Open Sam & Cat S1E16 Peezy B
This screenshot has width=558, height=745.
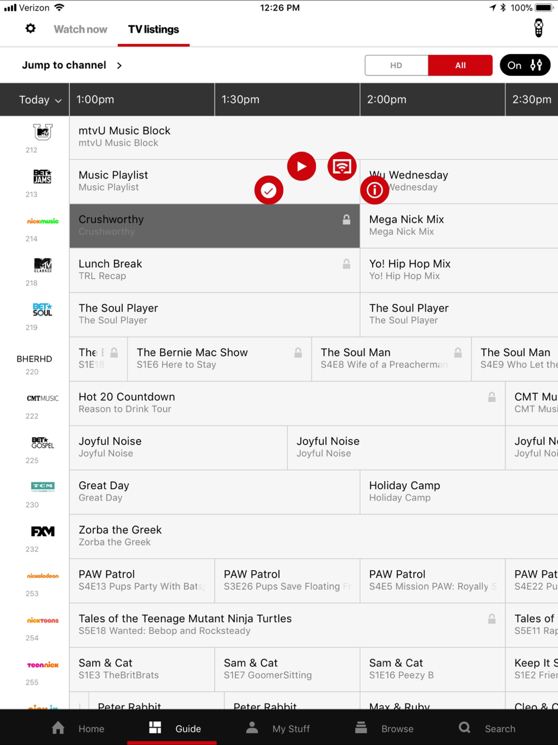pyautogui.click(x=432, y=669)
